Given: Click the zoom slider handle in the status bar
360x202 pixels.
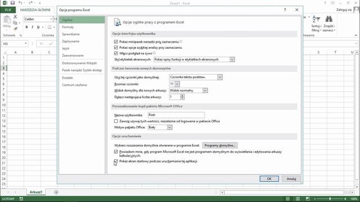Looking at the screenshot, I should [x=330, y=199].
